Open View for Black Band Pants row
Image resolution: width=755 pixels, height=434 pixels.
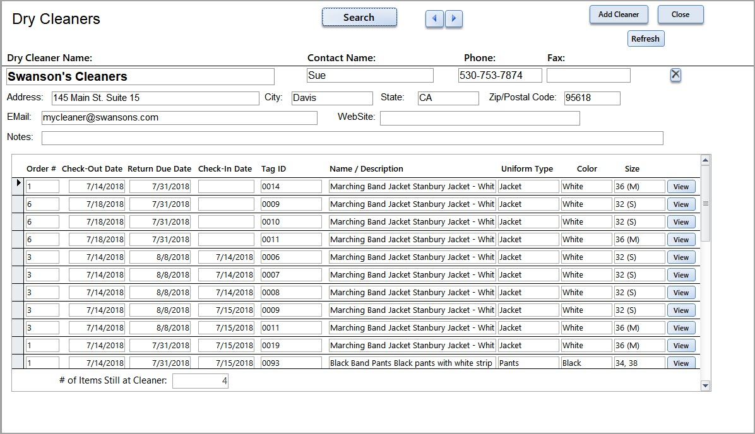[681, 363]
